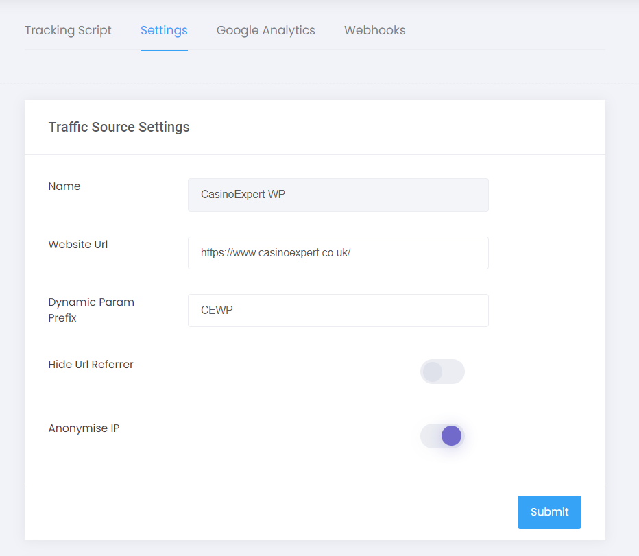Open the Google Analytics tab
Screen dimensions: 639x556
click(x=266, y=31)
